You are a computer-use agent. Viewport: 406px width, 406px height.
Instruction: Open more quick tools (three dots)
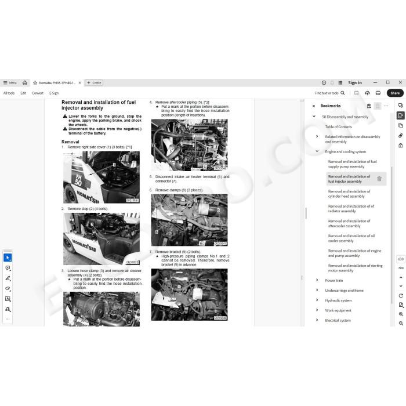(8, 319)
